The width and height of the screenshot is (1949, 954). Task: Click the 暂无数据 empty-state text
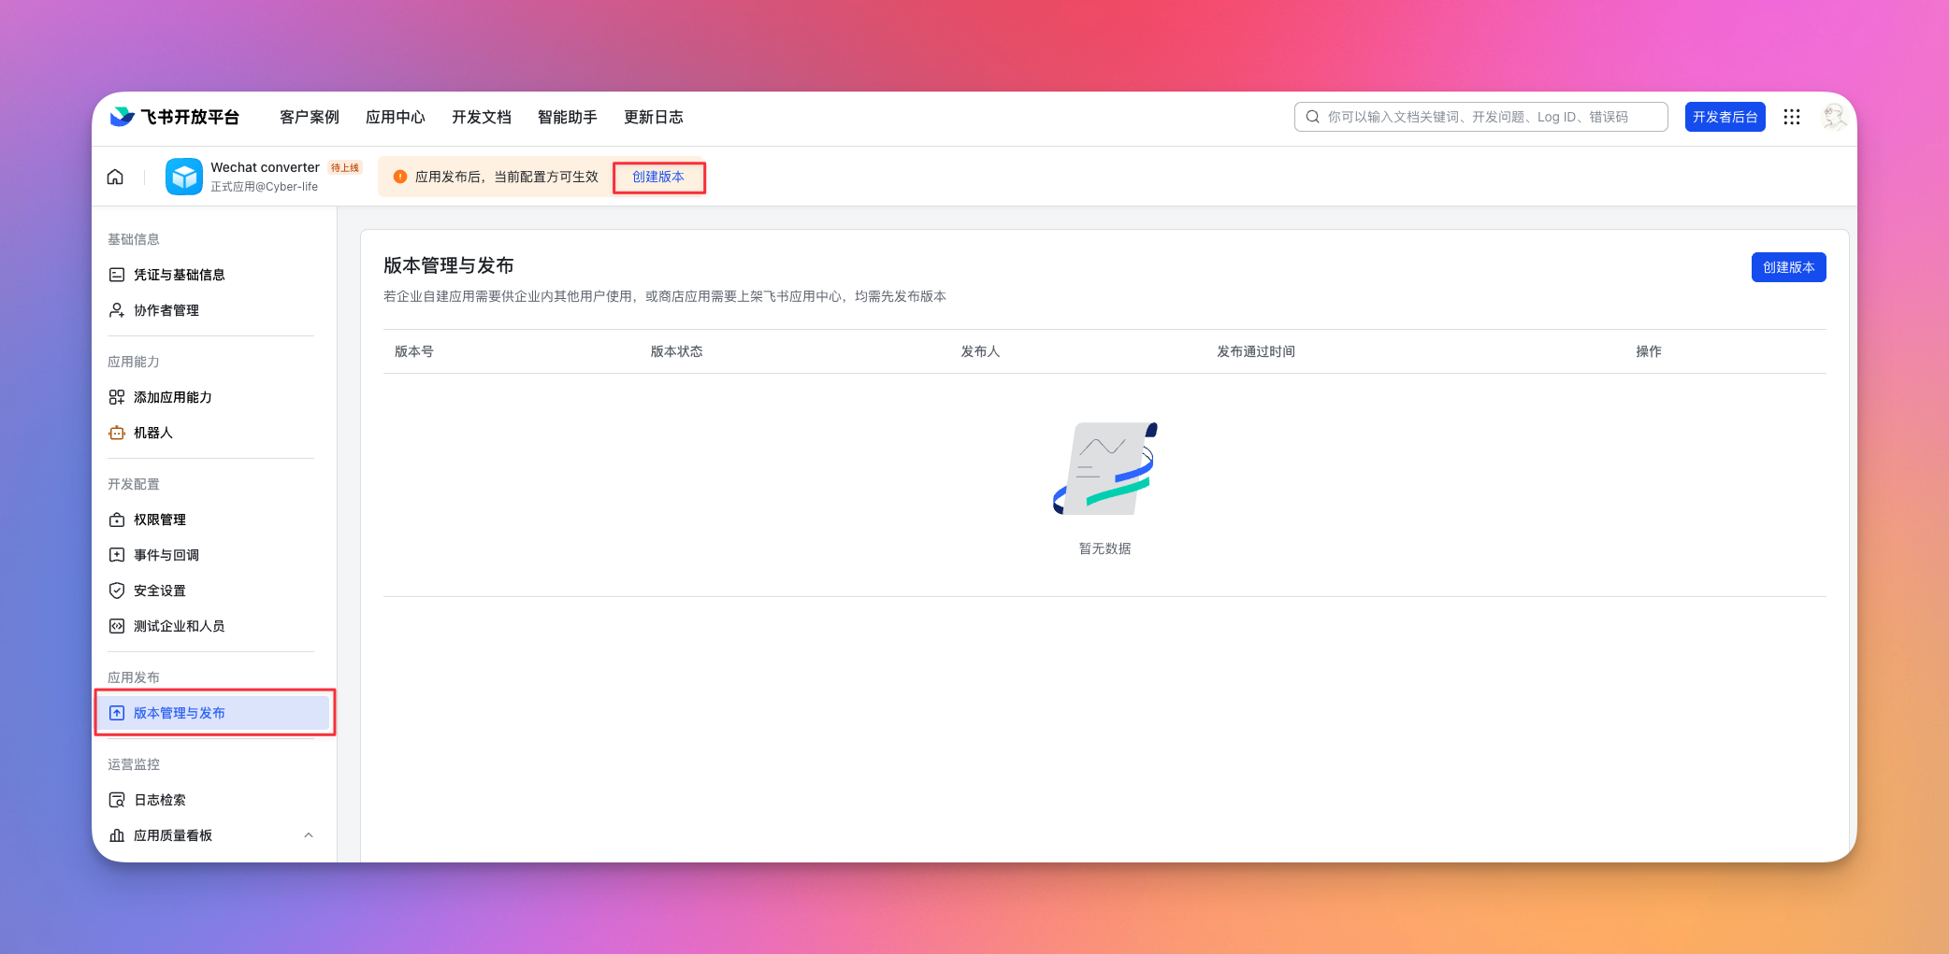(1105, 548)
